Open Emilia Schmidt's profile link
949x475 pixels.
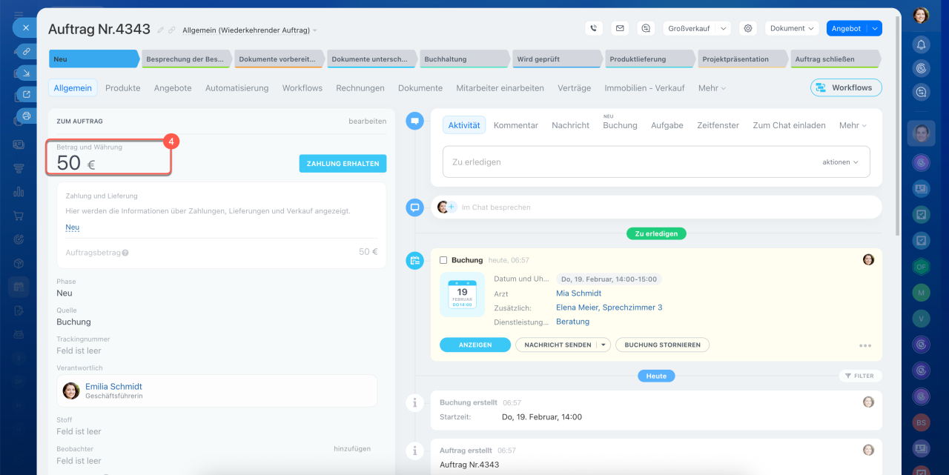[113, 386]
